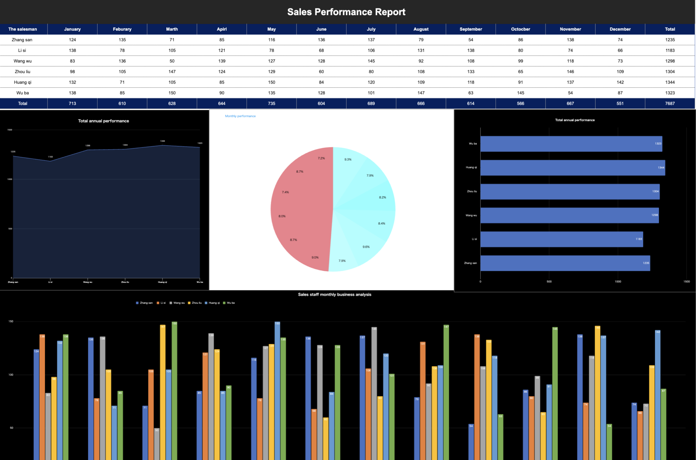Click the December column header
Viewport: 696px width, 460px height.
click(620, 29)
